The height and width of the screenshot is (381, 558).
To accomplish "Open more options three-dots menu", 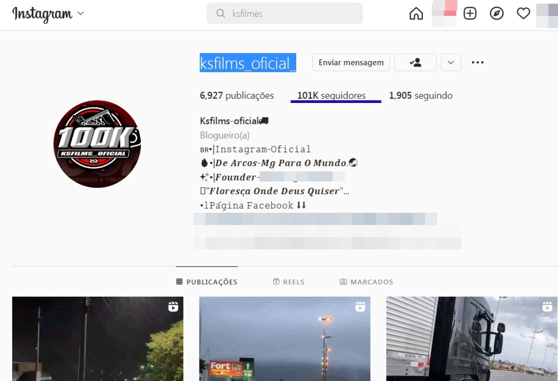I will [478, 62].
